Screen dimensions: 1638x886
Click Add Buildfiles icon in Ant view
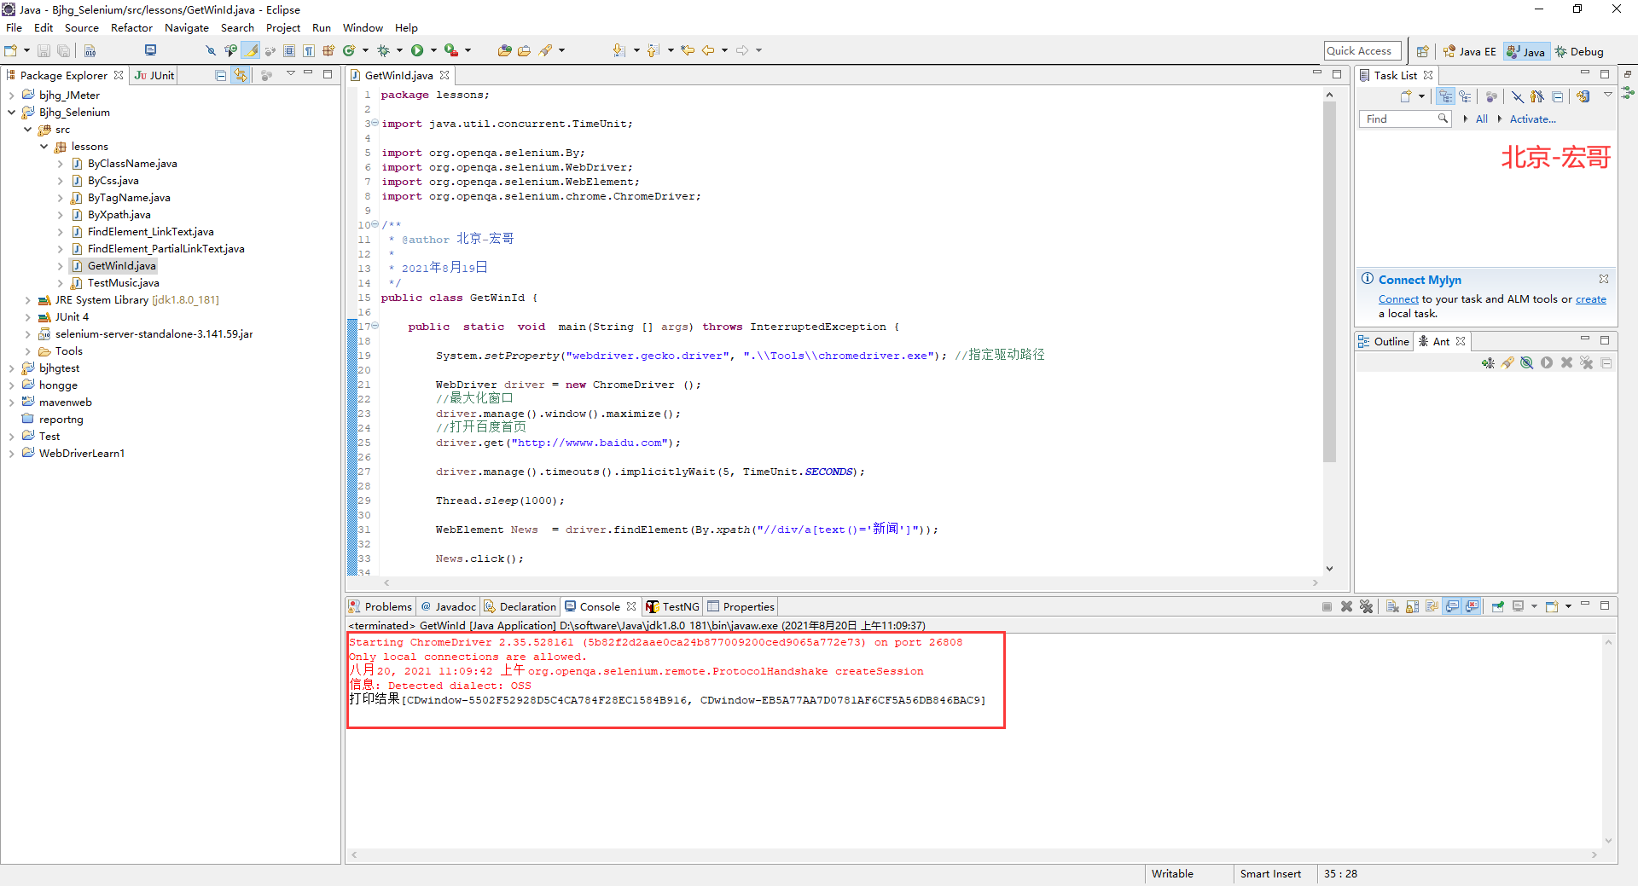click(1488, 363)
